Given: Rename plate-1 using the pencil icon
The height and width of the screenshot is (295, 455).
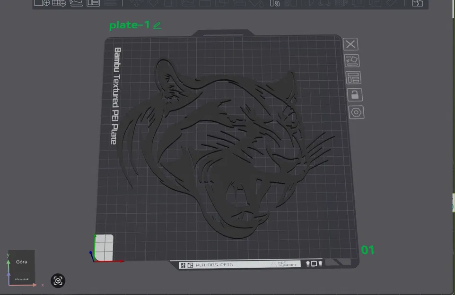Looking at the screenshot, I should (x=157, y=25).
